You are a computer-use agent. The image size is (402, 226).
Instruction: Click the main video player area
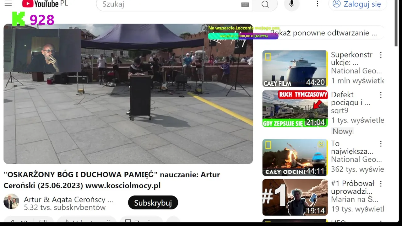click(128, 94)
